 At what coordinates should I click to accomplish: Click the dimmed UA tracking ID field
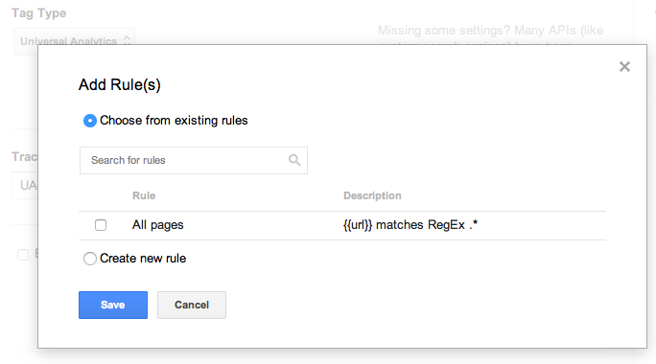(x=25, y=185)
